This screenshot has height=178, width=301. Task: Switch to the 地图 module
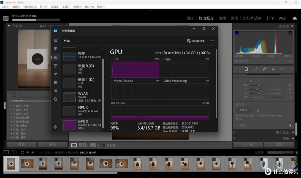point(222,18)
